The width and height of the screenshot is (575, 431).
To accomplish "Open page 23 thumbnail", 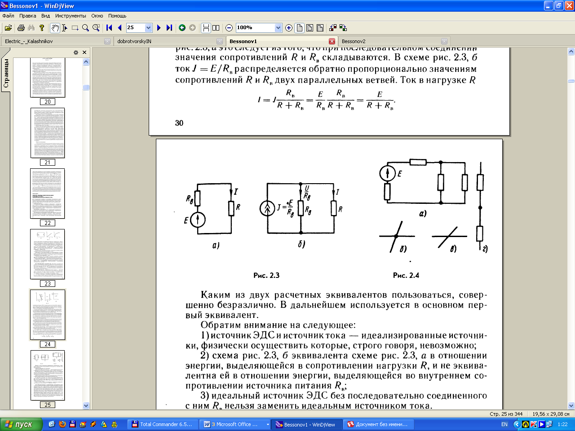I will (x=48, y=254).
